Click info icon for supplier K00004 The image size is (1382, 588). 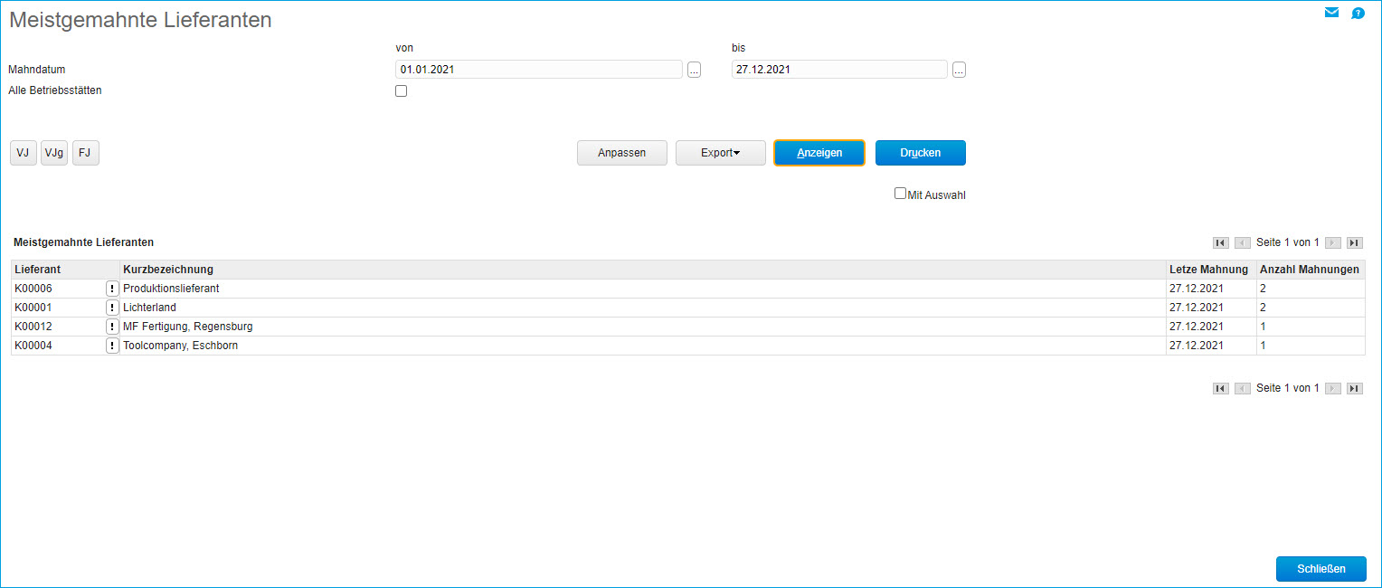112,346
